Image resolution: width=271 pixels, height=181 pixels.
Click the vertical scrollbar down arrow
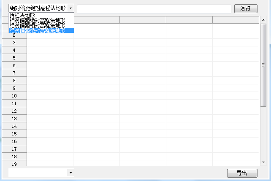[263, 162]
